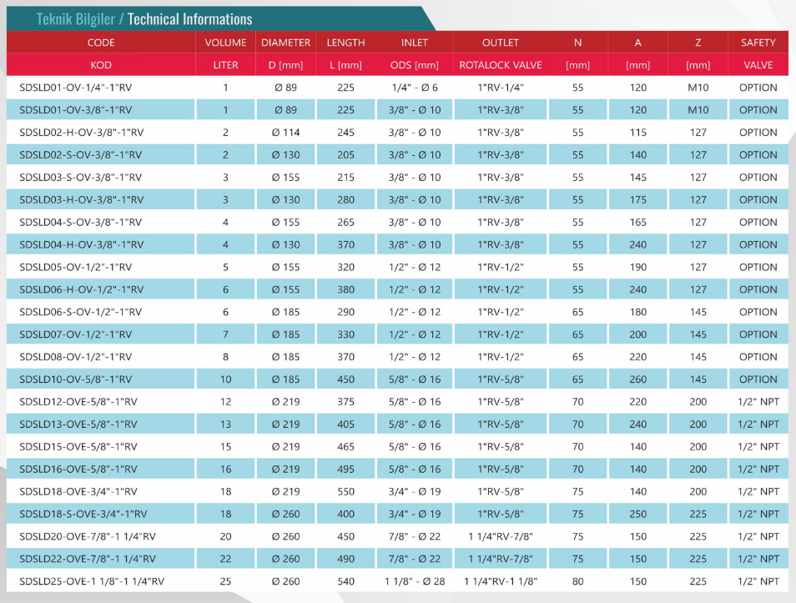Click length value 465
Screen dimensions: 796x603
click(345, 447)
